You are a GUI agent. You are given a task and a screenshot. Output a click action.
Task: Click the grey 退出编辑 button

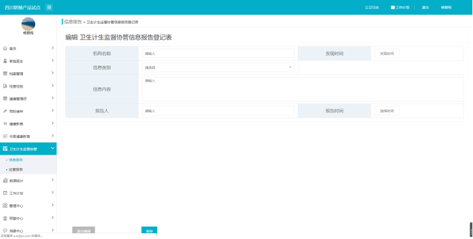[84, 231]
